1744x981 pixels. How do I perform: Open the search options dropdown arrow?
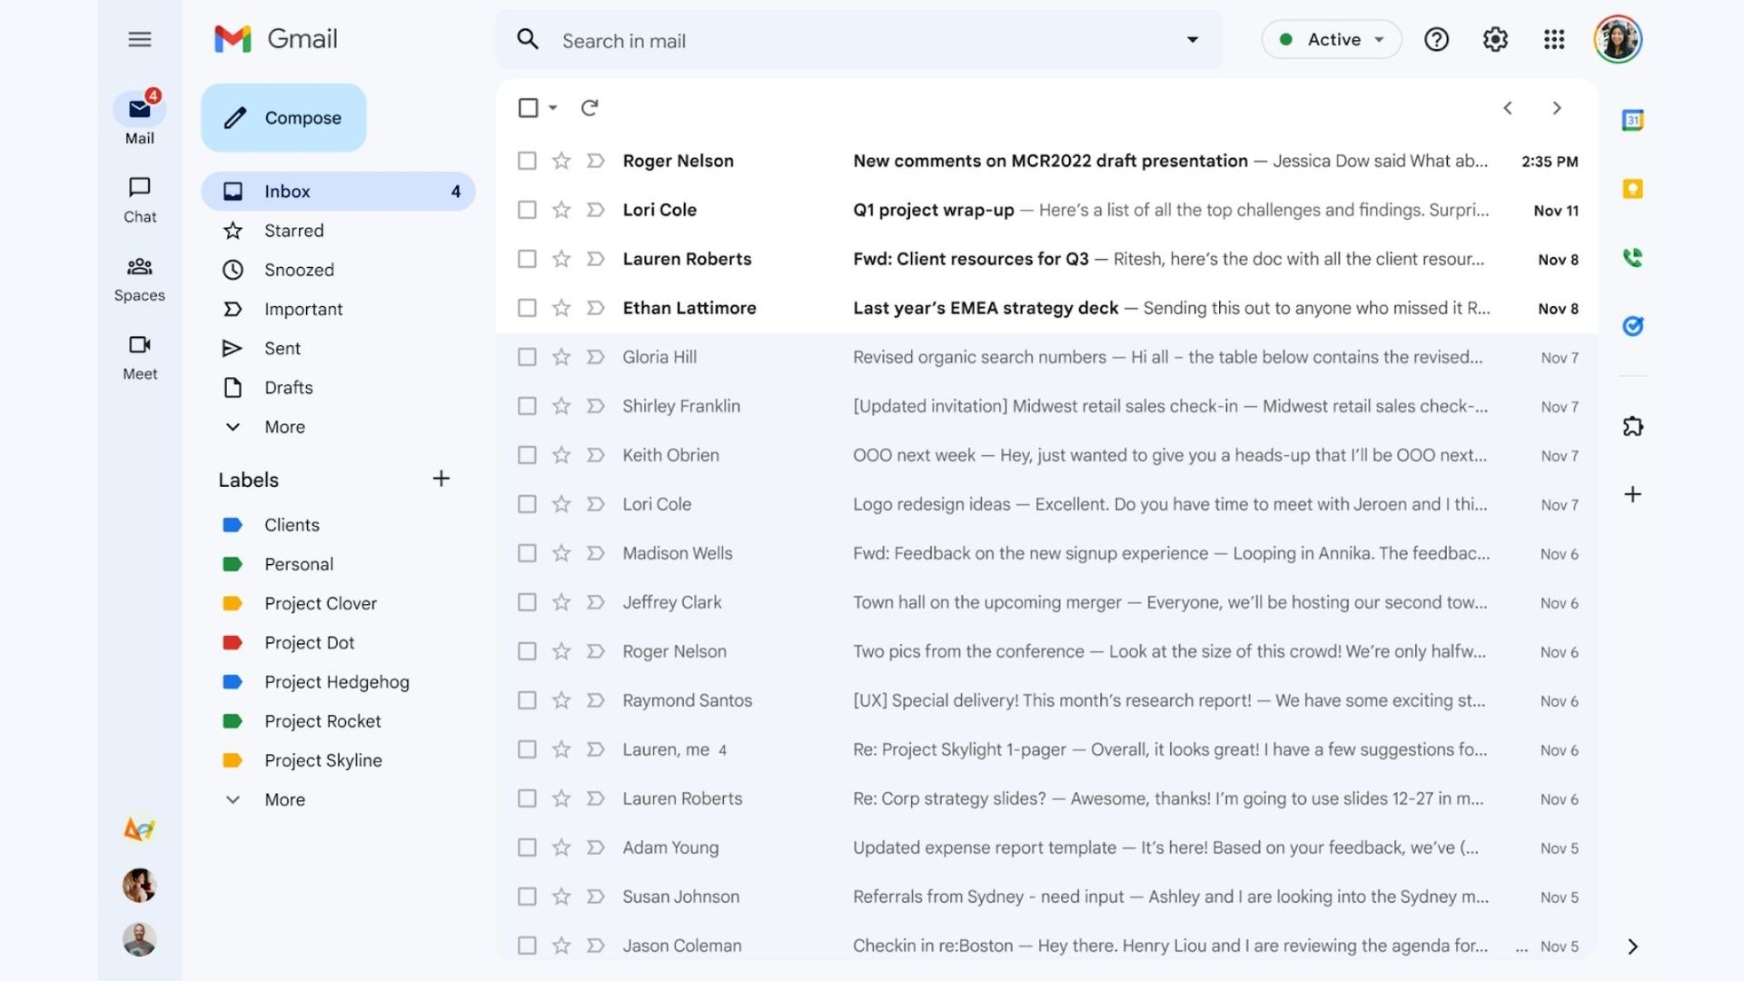point(1192,40)
